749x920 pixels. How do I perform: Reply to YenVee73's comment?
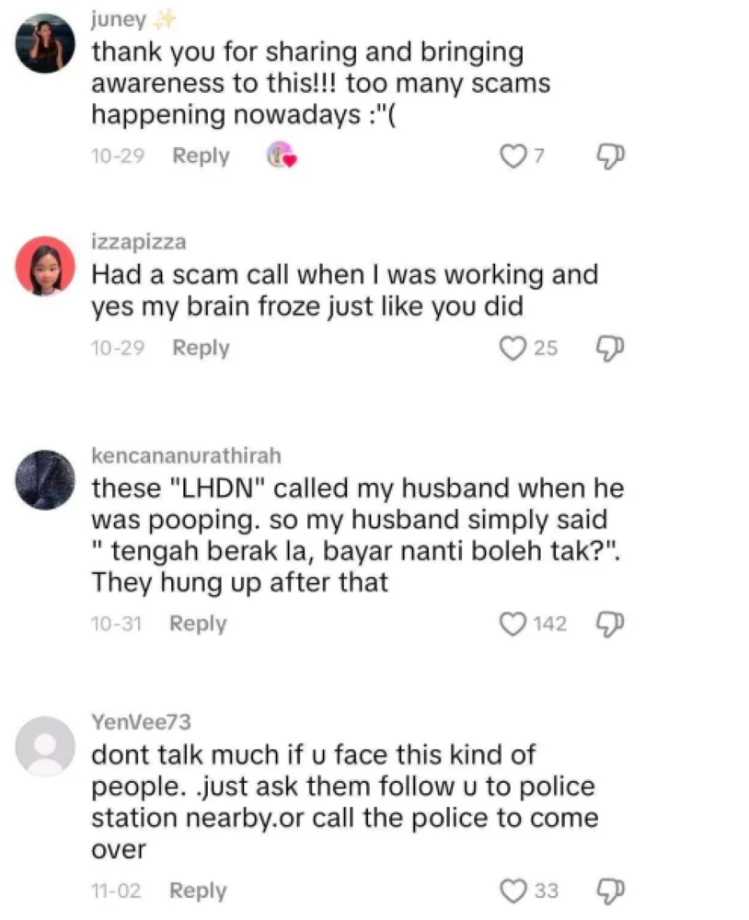[198, 891]
